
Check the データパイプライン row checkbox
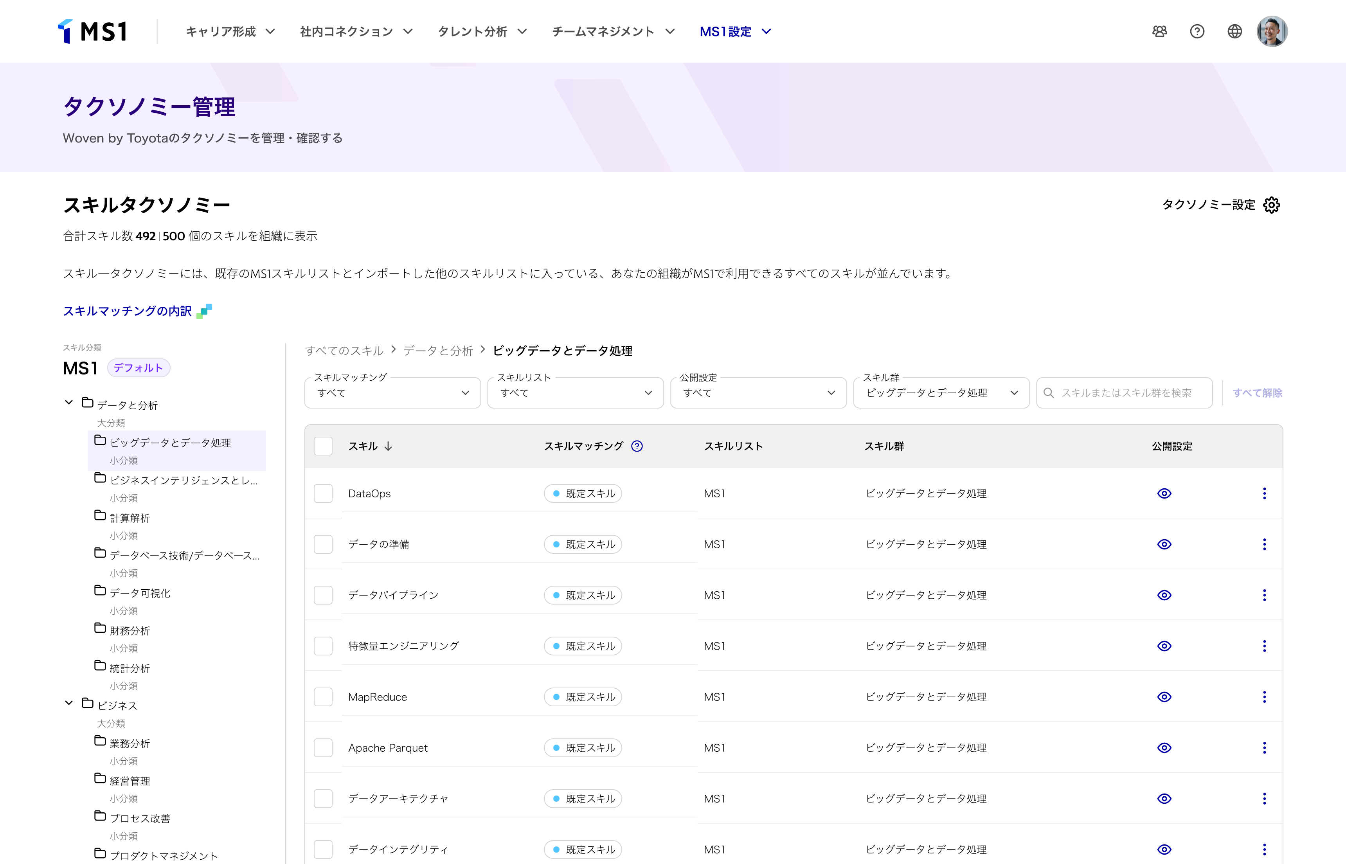323,595
